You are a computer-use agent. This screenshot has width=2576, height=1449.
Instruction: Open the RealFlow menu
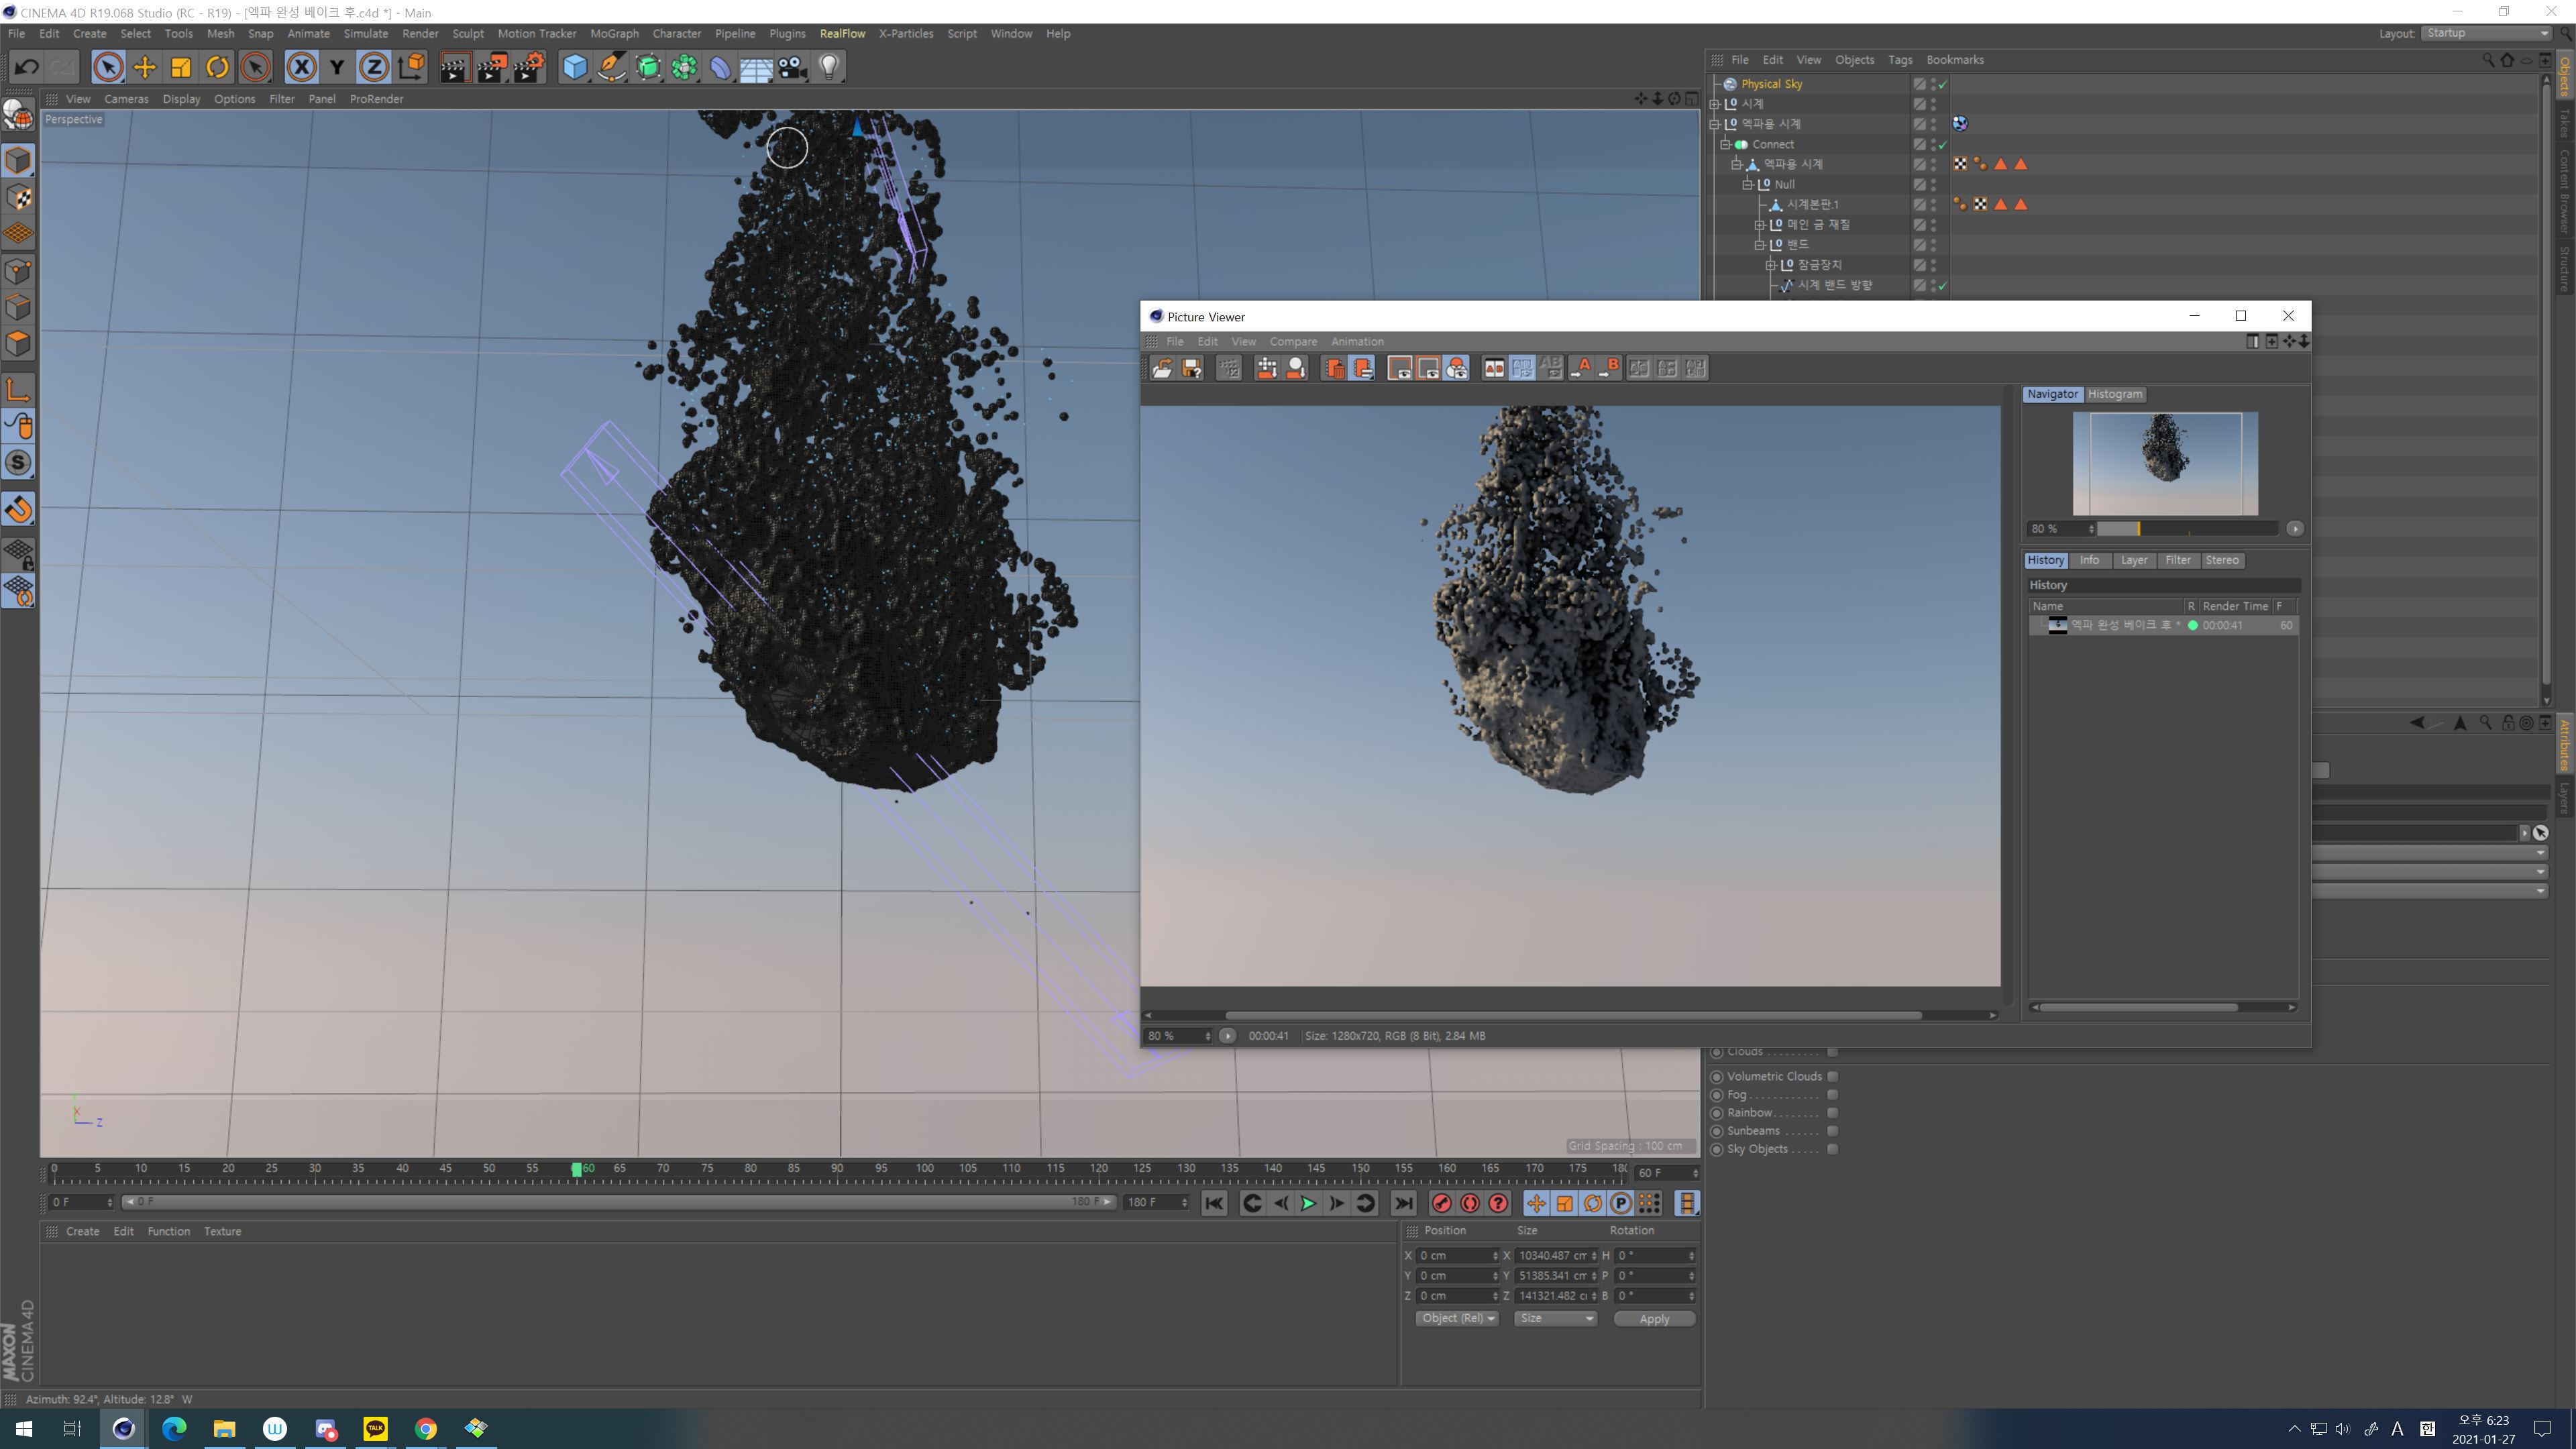pos(842,33)
